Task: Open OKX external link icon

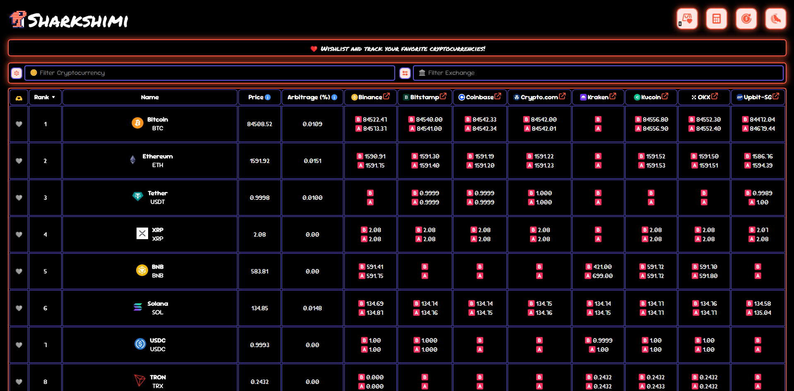Action: [715, 96]
